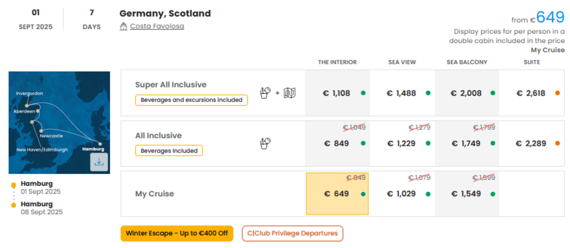This screenshot has height=248, width=570.
Task: Select All Inclusive interior € 849 fare
Action: [x=337, y=144]
